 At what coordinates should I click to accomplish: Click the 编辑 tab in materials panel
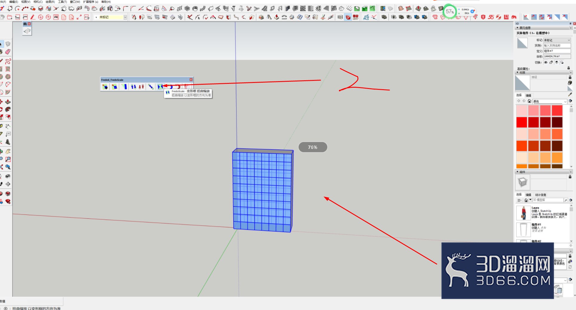tap(528, 95)
